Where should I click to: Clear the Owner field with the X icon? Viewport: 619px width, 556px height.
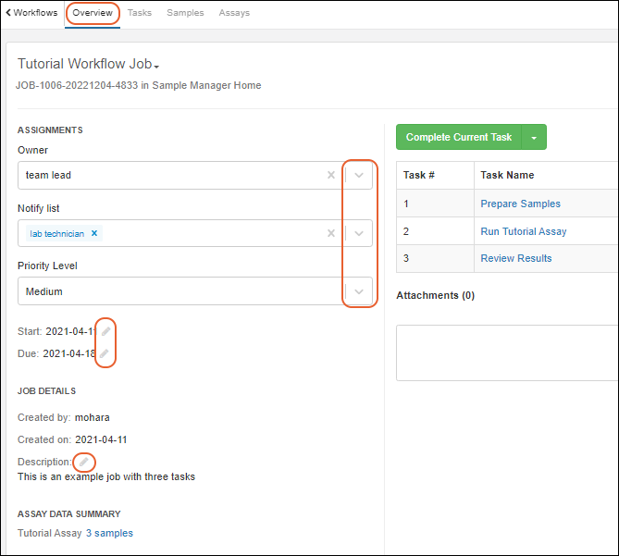331,175
